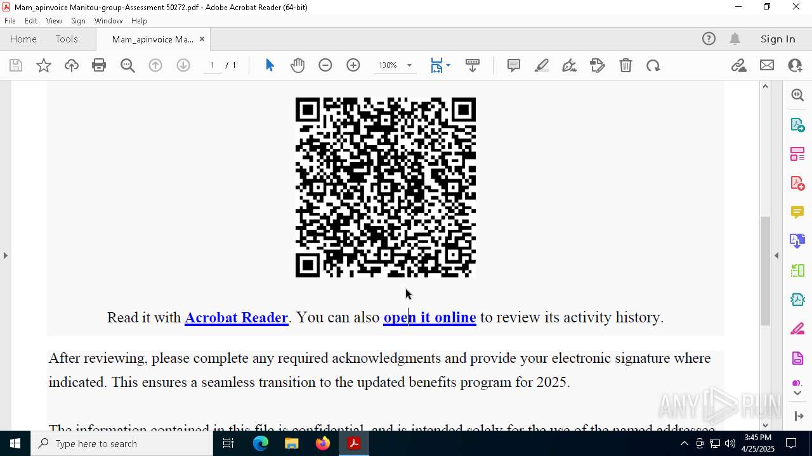Open the File menu
This screenshot has width=812, height=456.
pyautogui.click(x=10, y=21)
